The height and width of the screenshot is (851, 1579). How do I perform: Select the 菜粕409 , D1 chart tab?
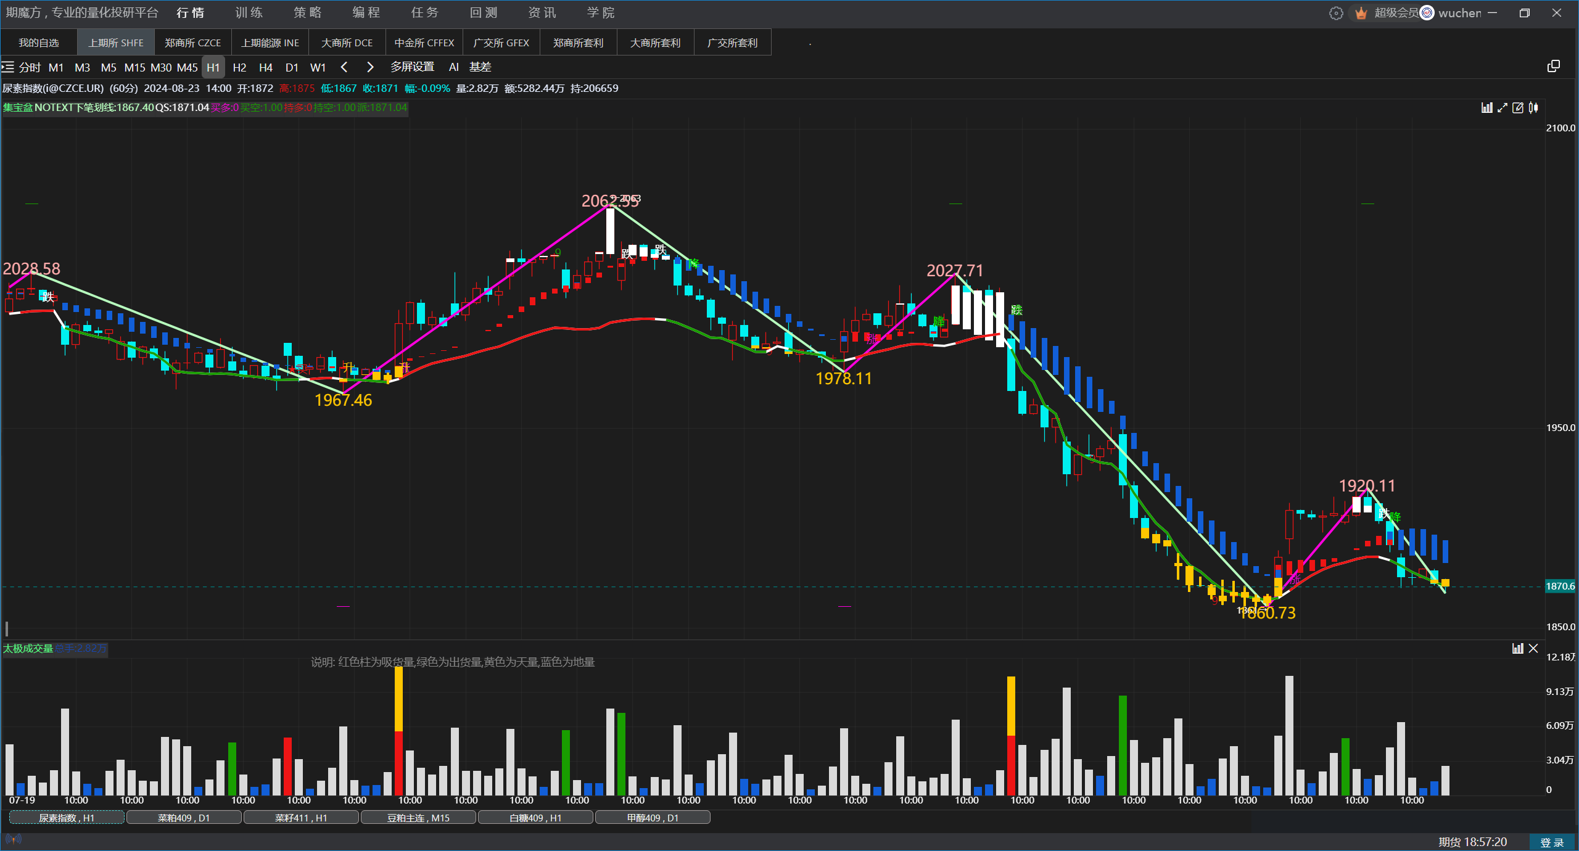(184, 818)
